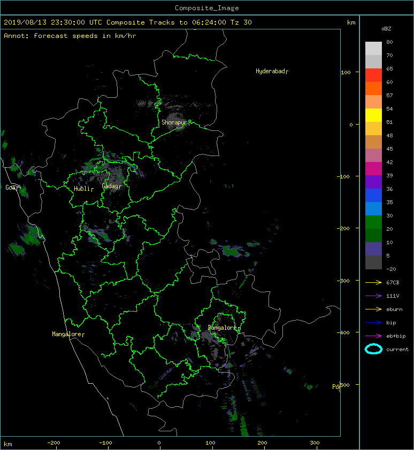This screenshot has height=450, width=414.
Task: Click the -200 km mark on the horizontal axis
Action: click(x=53, y=443)
